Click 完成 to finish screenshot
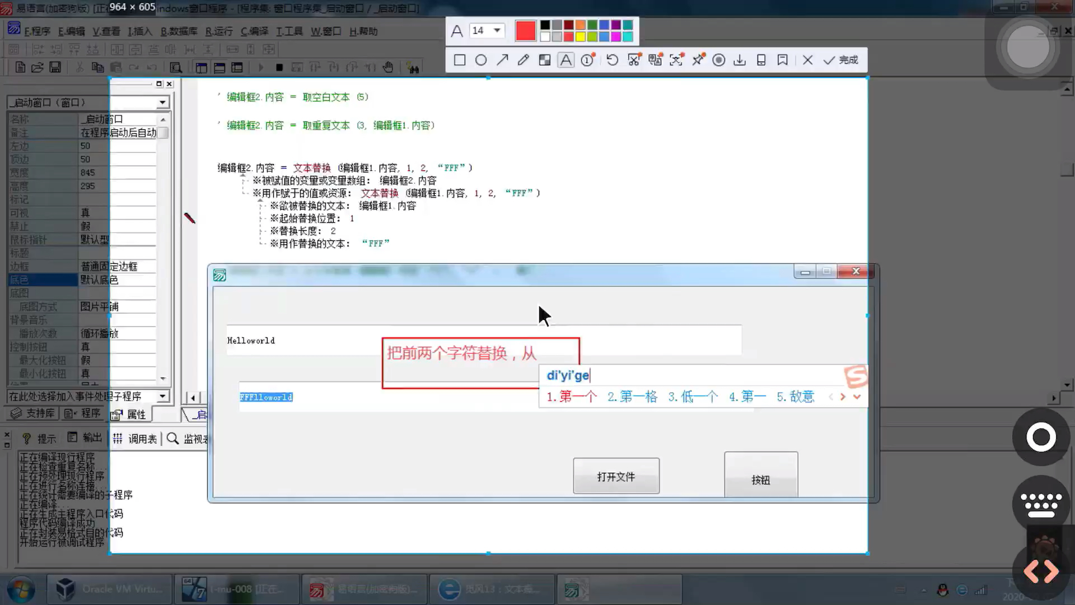This screenshot has height=605, width=1075. click(x=841, y=60)
